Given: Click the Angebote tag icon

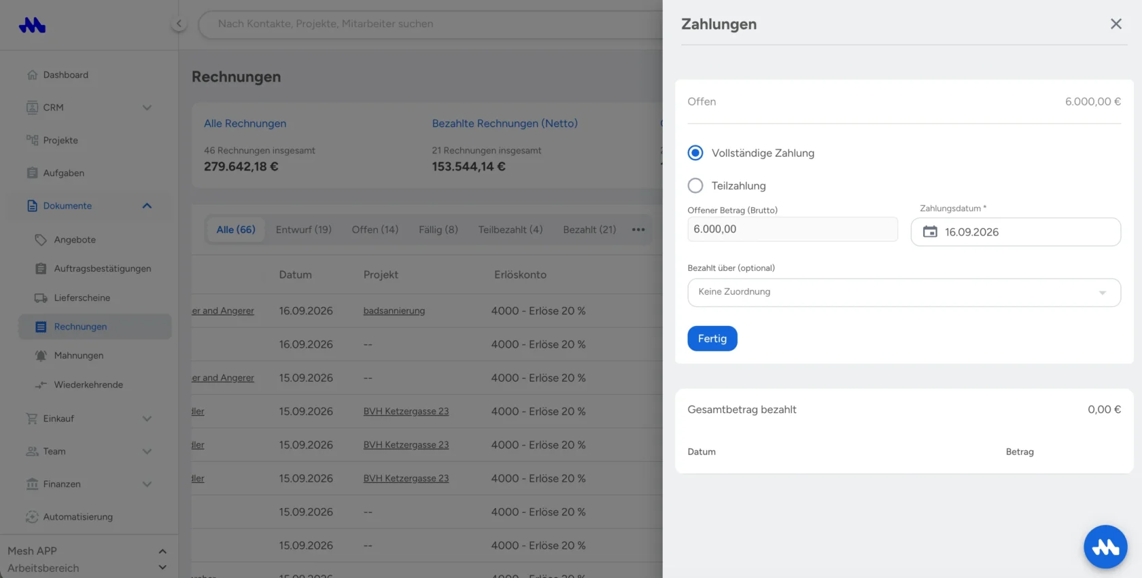Looking at the screenshot, I should (41, 240).
